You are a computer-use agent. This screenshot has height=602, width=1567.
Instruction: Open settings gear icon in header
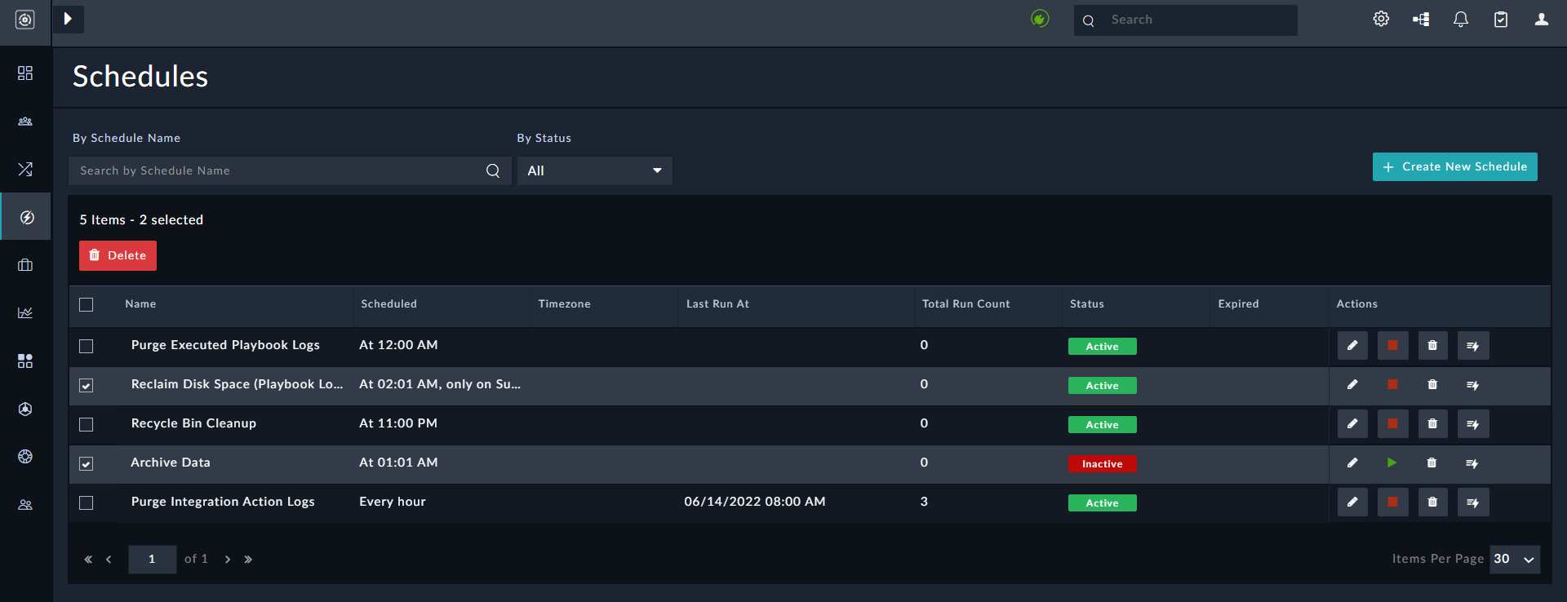coord(1381,19)
